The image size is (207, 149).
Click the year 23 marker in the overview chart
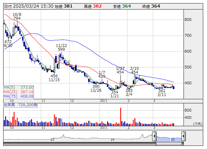point(52,139)
